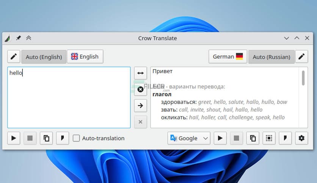Stop translation speech playback

[236, 138]
